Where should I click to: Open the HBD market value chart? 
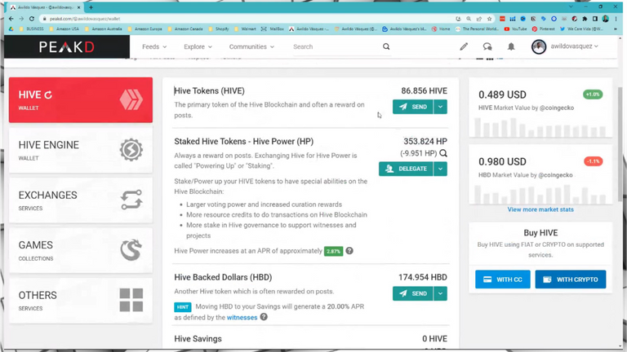[x=540, y=195]
